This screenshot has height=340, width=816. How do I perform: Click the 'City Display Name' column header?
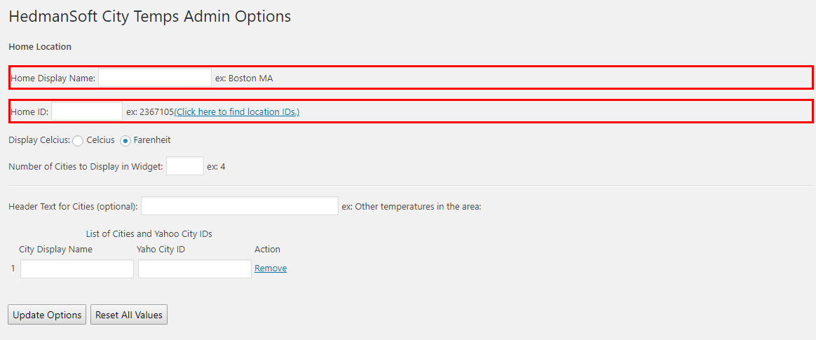click(x=55, y=250)
